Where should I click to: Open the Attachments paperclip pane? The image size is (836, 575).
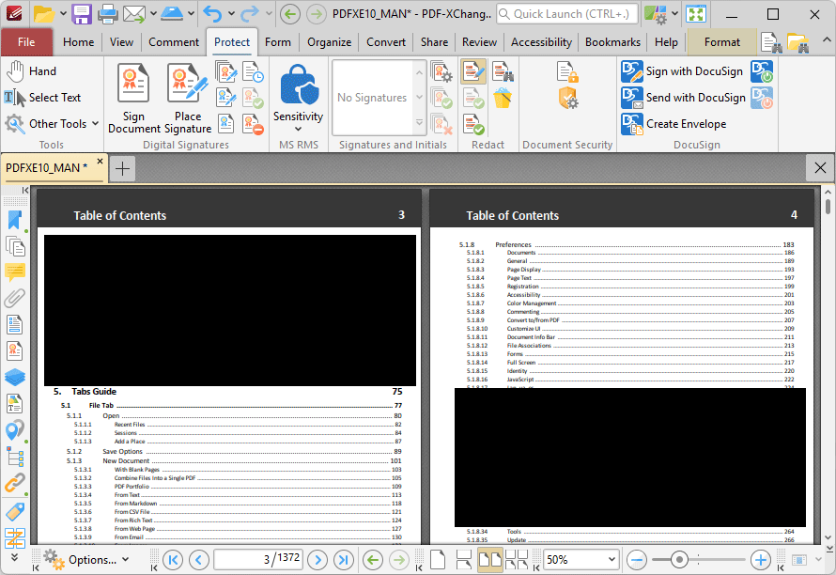click(15, 298)
